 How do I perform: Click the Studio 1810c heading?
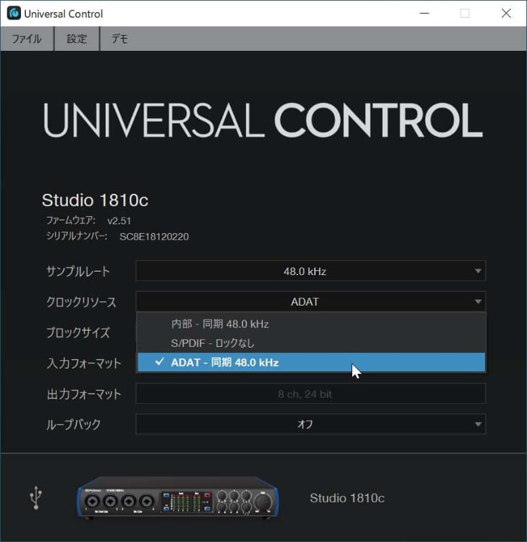[x=95, y=200]
